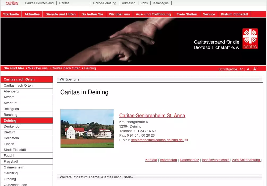267x186 pixels.
Task: Open Datenschutz privacy link
Action: pos(189,160)
